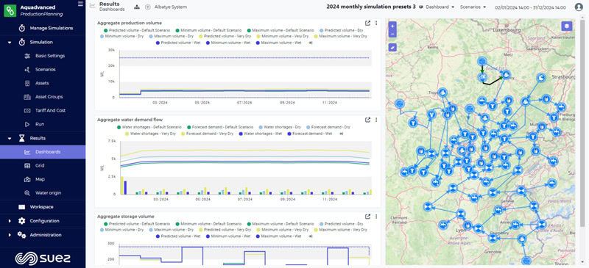Click the Grid table icon
This screenshot has height=268, width=589.
[x=27, y=166]
